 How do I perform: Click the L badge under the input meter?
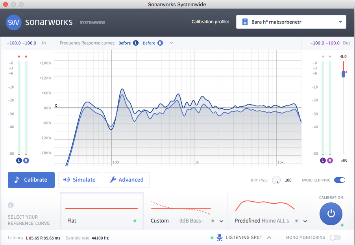(19, 160)
